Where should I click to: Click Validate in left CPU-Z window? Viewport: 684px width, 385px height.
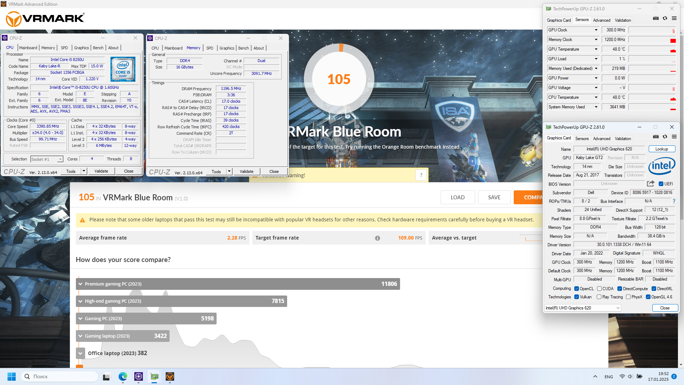pos(101,171)
